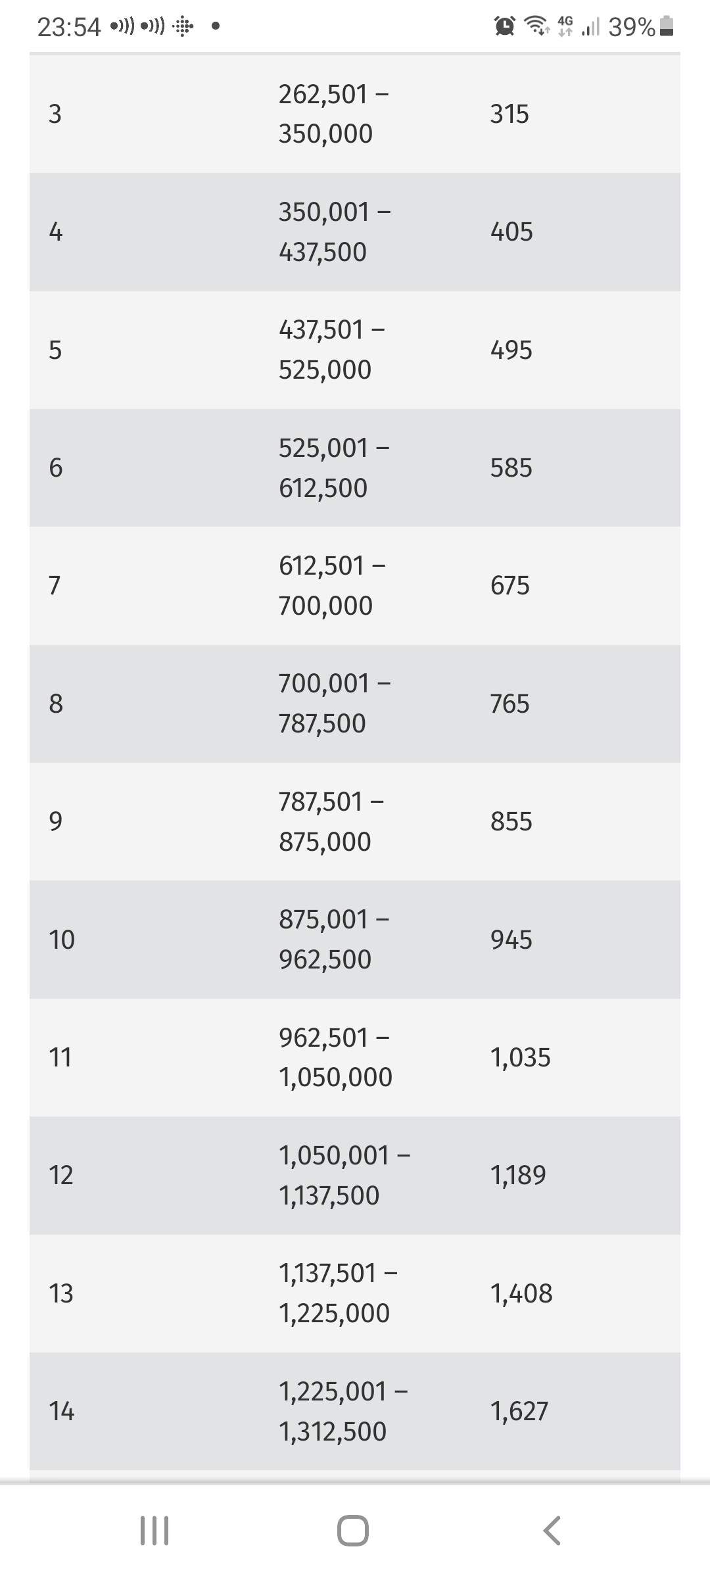Tap the 4G mobile data icon
The height and width of the screenshot is (1578, 710).
[565, 26]
